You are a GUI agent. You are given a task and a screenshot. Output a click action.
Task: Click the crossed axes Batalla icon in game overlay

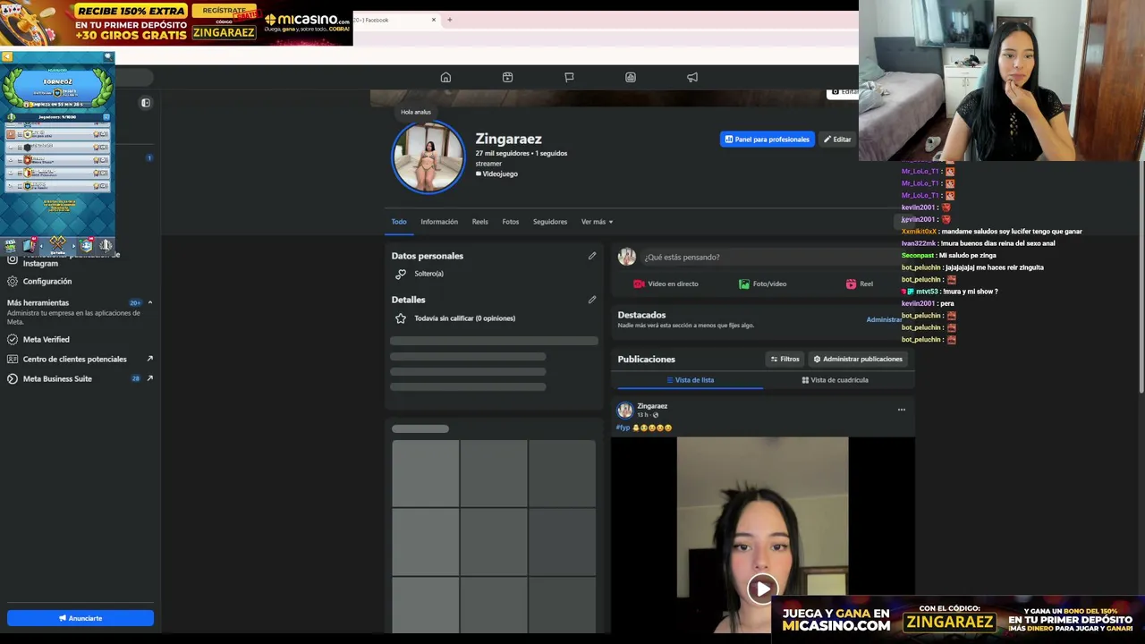[57, 244]
